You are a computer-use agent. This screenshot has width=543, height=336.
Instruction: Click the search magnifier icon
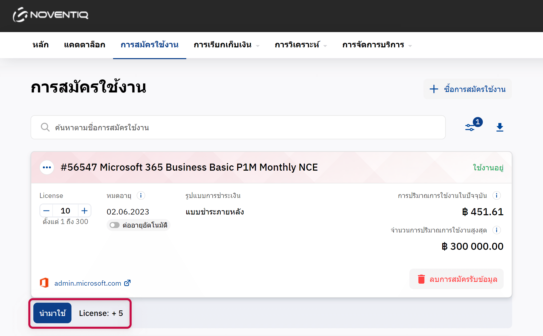[x=45, y=127]
